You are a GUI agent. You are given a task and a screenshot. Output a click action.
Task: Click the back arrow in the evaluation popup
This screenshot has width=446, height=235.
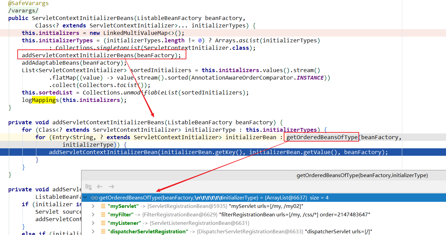[x=100, y=187]
